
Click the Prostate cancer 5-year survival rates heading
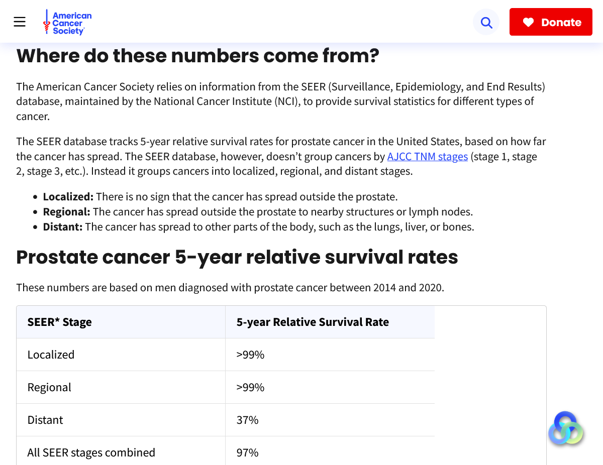pos(237,257)
